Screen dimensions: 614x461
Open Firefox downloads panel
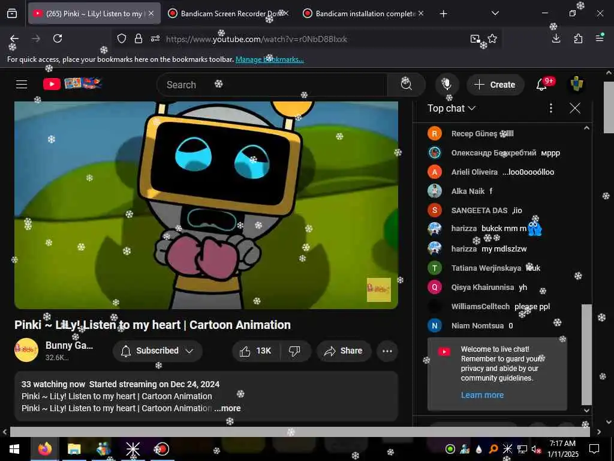[x=556, y=38]
